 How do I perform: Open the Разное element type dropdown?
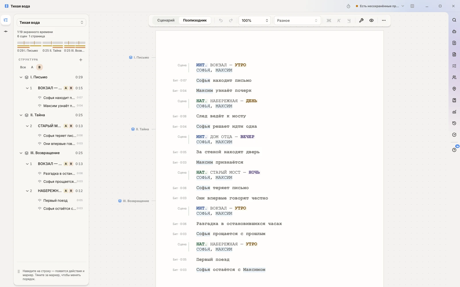297,20
